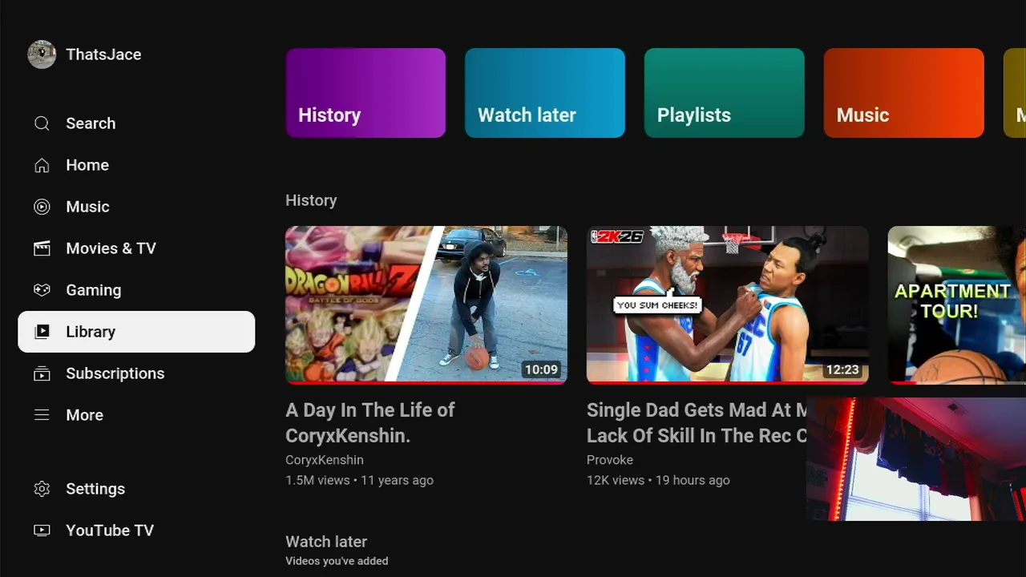This screenshot has height=577, width=1026.
Task: Click red progress bar under 2K26 thumbnail
Action: tap(728, 382)
